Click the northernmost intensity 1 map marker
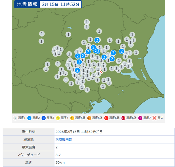Screen dimensions: 175x167 tap(87, 22)
